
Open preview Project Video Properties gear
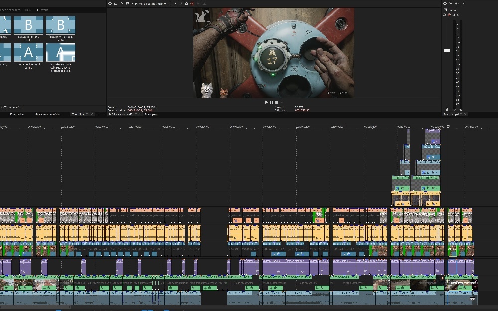point(110,3)
